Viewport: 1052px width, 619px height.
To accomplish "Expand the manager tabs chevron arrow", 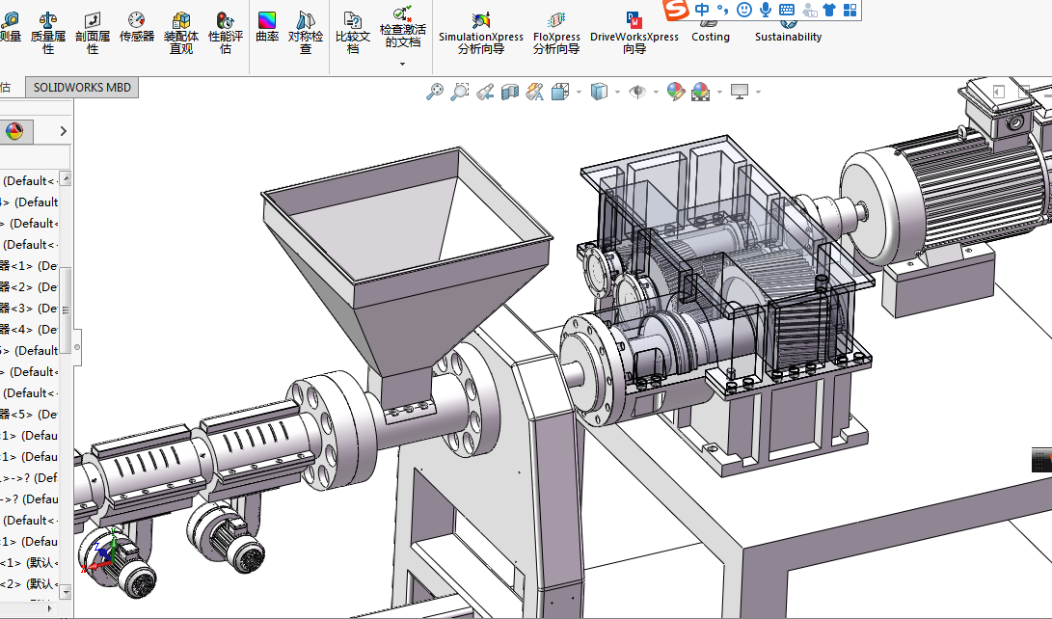I will click(x=63, y=131).
